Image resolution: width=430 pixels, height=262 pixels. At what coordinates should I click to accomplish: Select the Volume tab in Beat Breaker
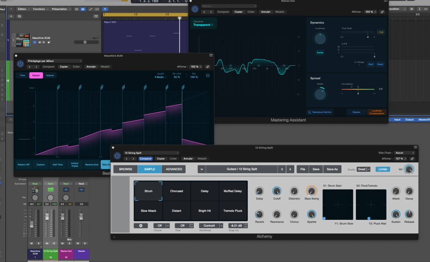(x=50, y=75)
